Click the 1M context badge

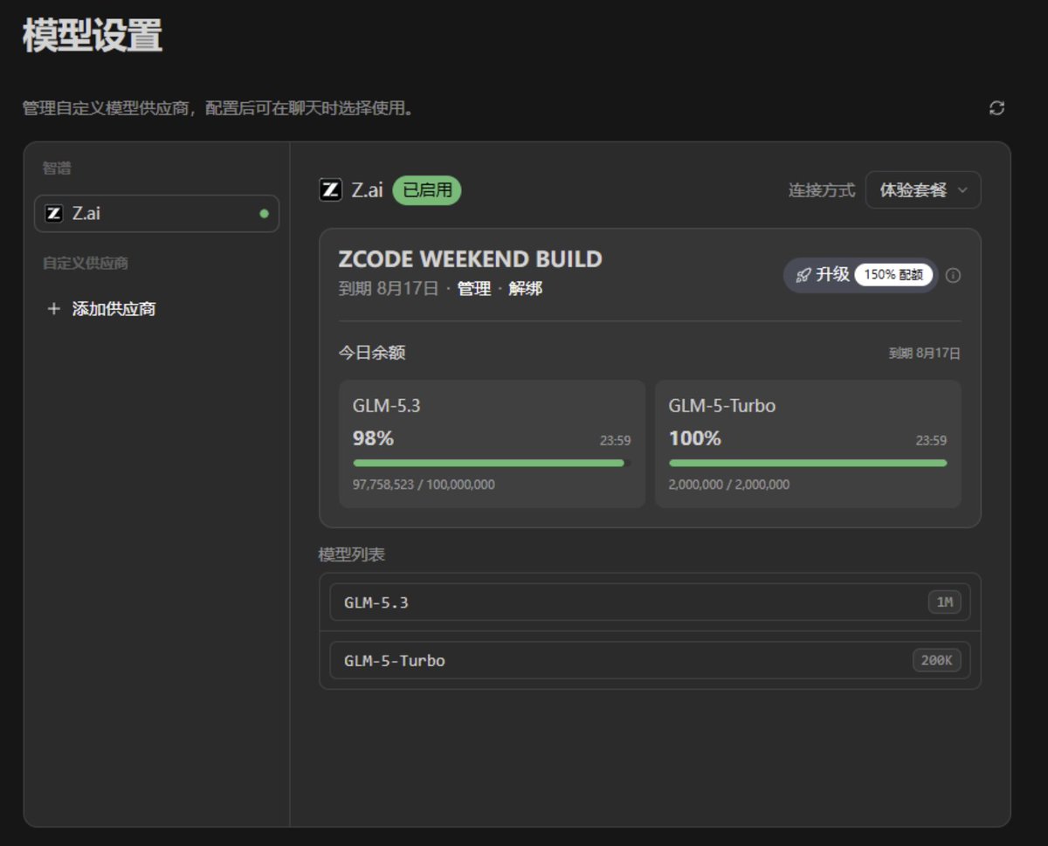tap(944, 602)
